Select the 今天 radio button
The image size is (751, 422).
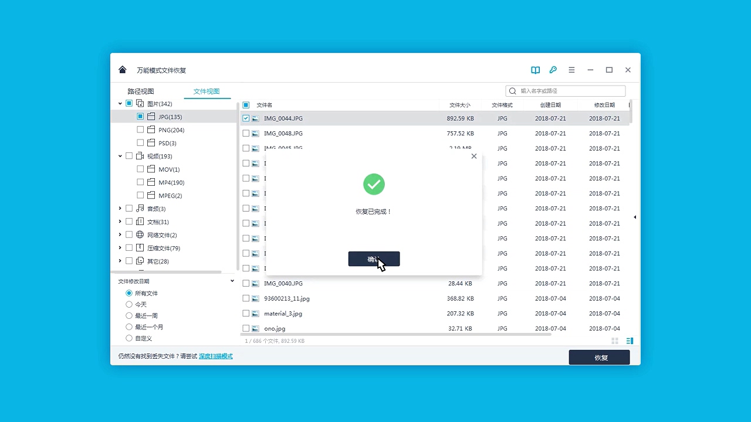129,304
